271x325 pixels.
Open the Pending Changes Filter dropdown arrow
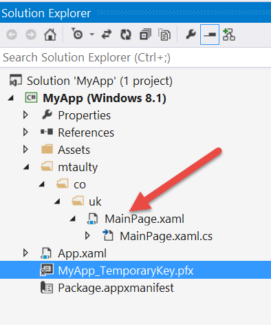point(92,35)
